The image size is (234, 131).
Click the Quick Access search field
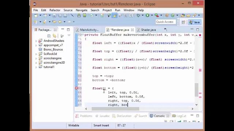166,22
